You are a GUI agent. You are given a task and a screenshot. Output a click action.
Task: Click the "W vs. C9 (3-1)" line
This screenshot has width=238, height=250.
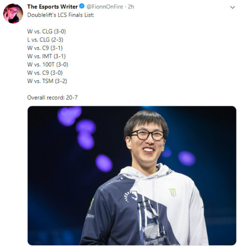(x=45, y=48)
